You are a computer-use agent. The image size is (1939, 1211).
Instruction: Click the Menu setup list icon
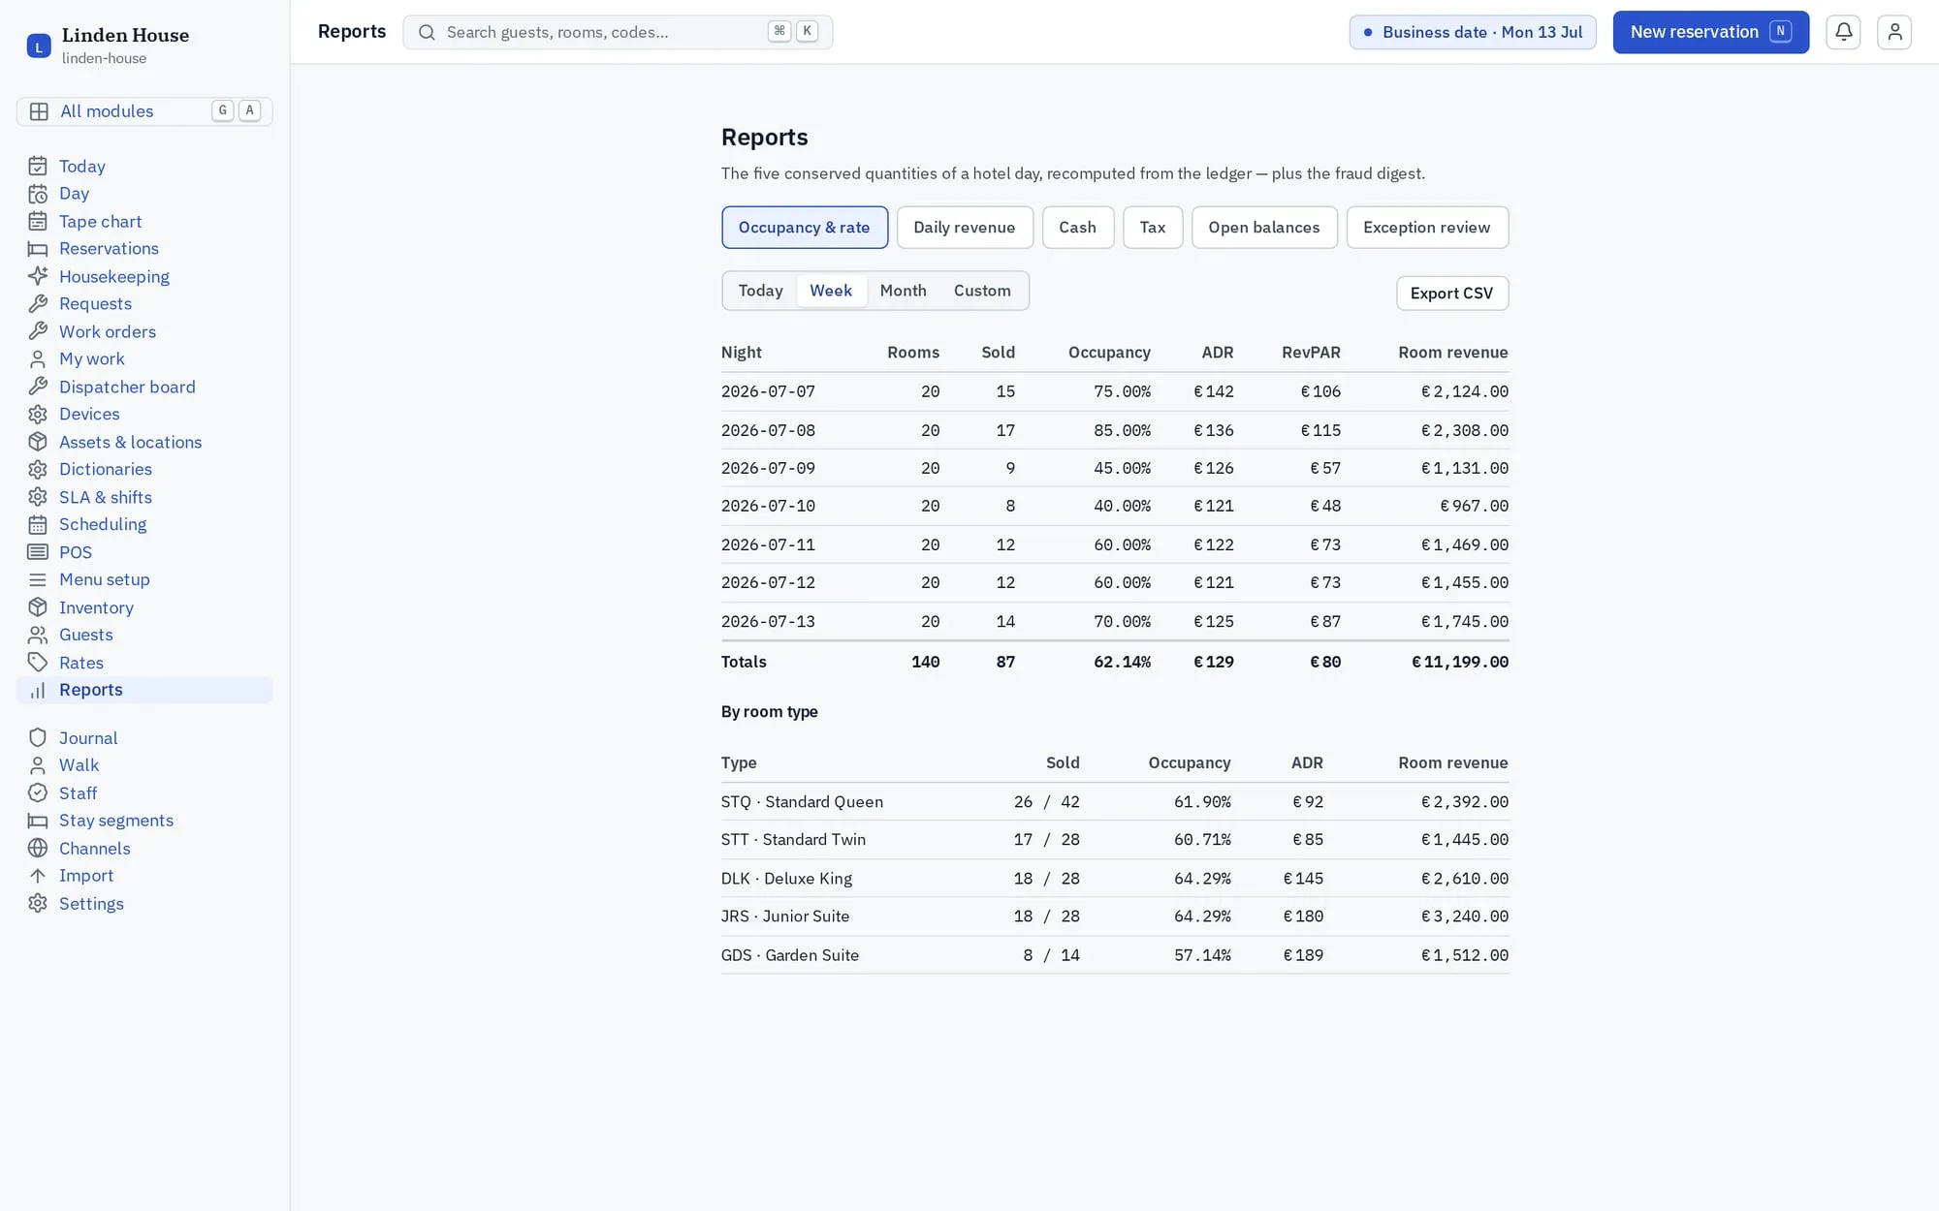[38, 580]
